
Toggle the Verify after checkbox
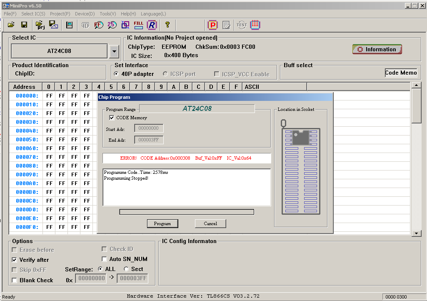pos(15,260)
